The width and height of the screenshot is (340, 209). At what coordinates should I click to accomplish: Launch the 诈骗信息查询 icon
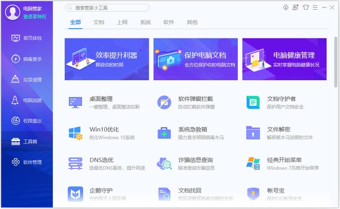[x=164, y=163]
